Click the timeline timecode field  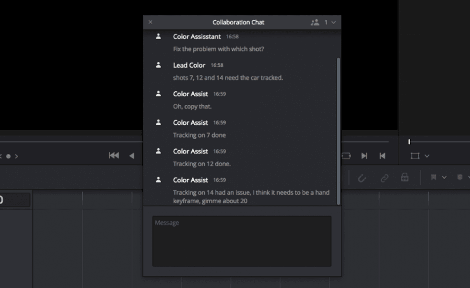click(x=15, y=200)
